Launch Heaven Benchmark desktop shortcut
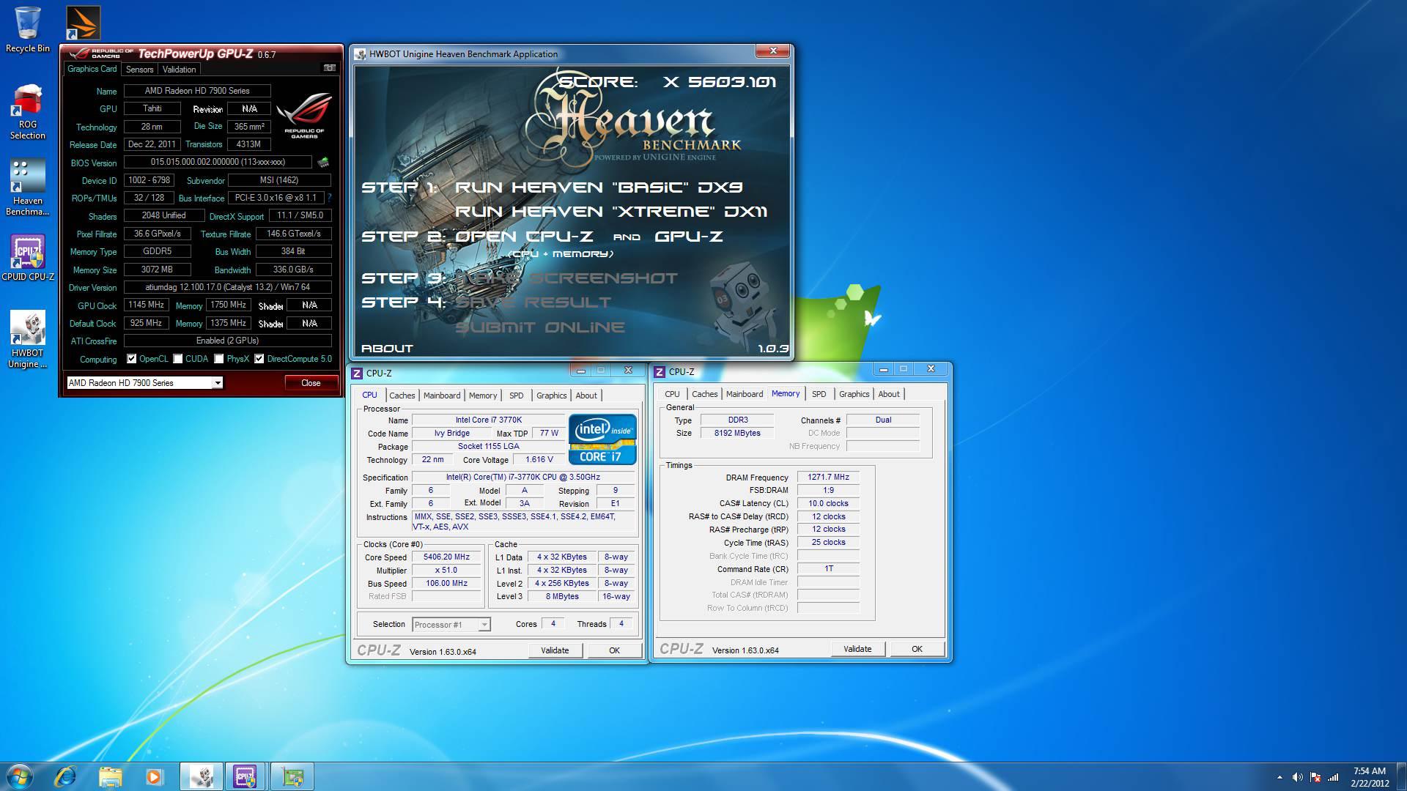Image resolution: width=1407 pixels, height=791 pixels. (x=28, y=188)
